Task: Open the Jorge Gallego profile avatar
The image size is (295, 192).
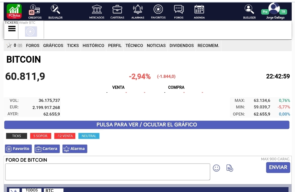Action: point(274,8)
